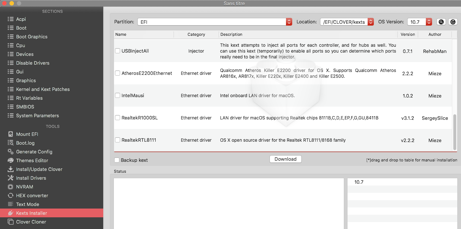
Task: Select the IntelMausi kext checkbox
Action: [x=118, y=95]
